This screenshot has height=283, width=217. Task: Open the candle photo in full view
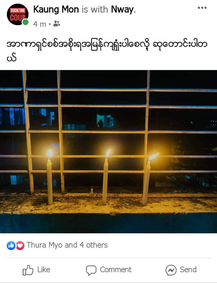click(108, 151)
